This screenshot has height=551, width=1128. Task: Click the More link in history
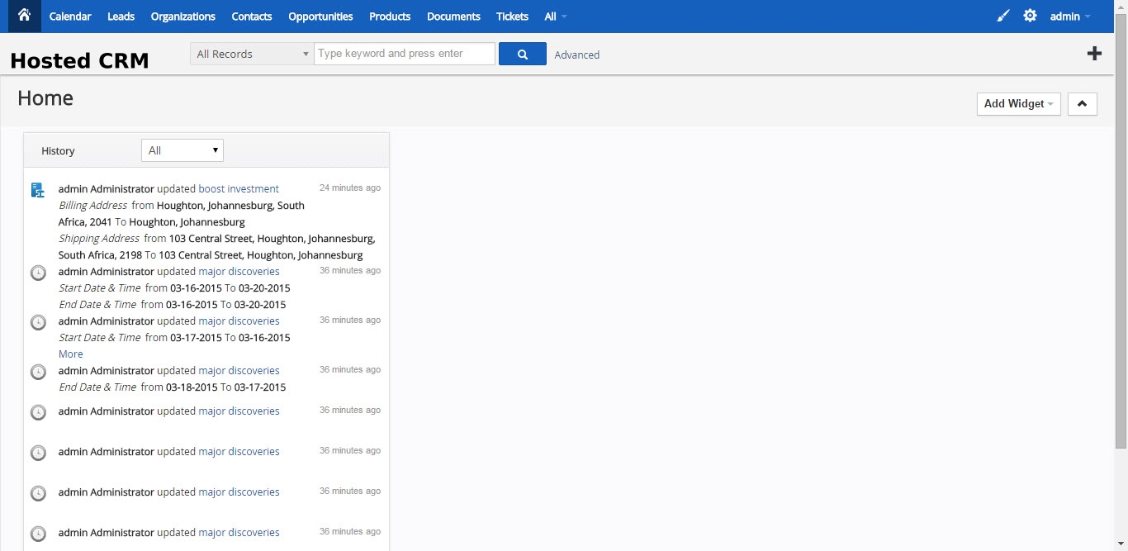[71, 354]
